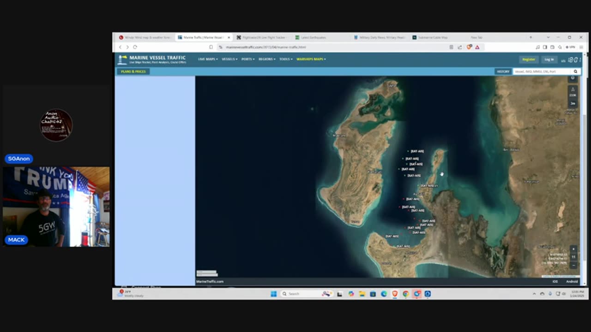Viewport: 591px width, 332px height.
Task: Click the map navigation arrow control
Action: (x=573, y=89)
